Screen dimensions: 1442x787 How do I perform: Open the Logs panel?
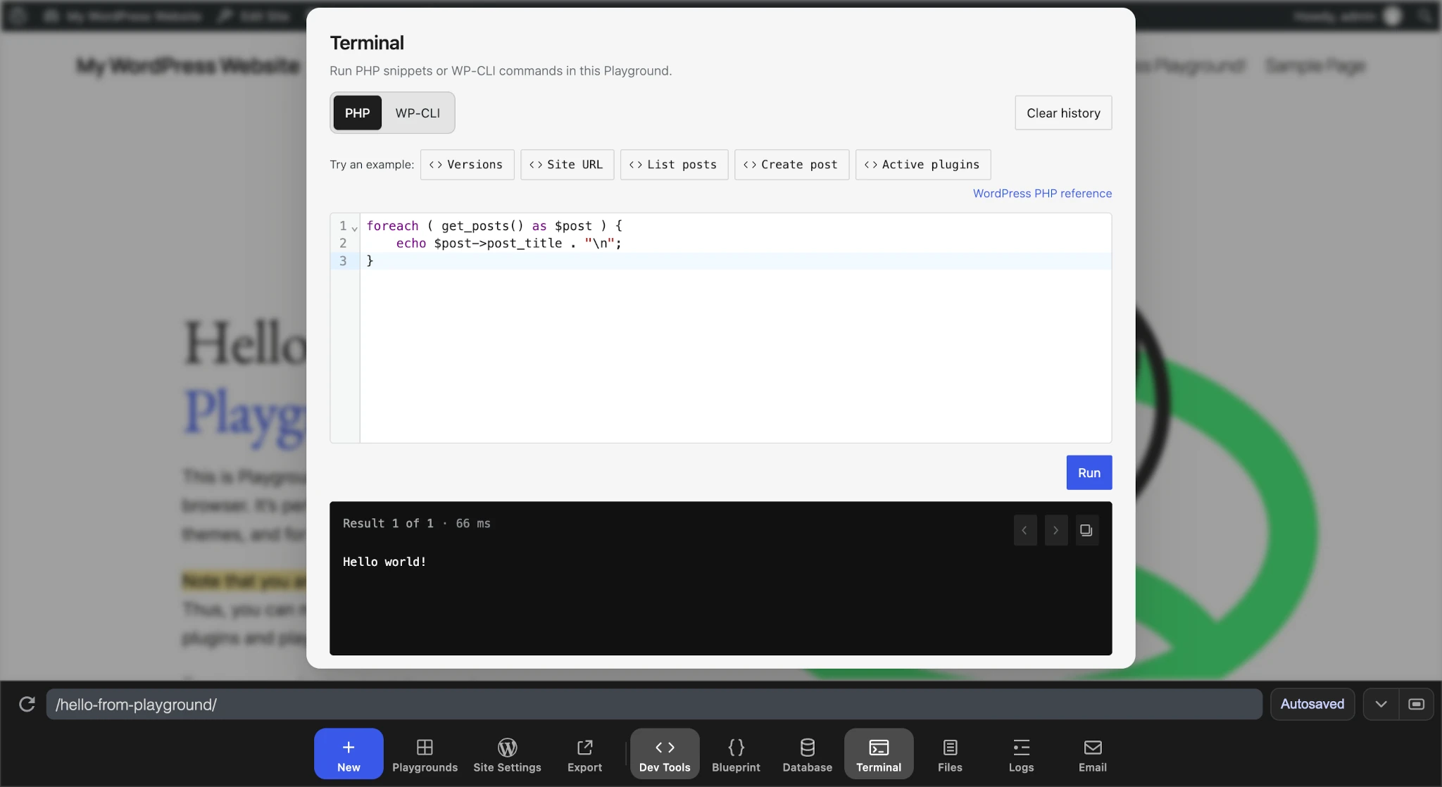[x=1021, y=753]
